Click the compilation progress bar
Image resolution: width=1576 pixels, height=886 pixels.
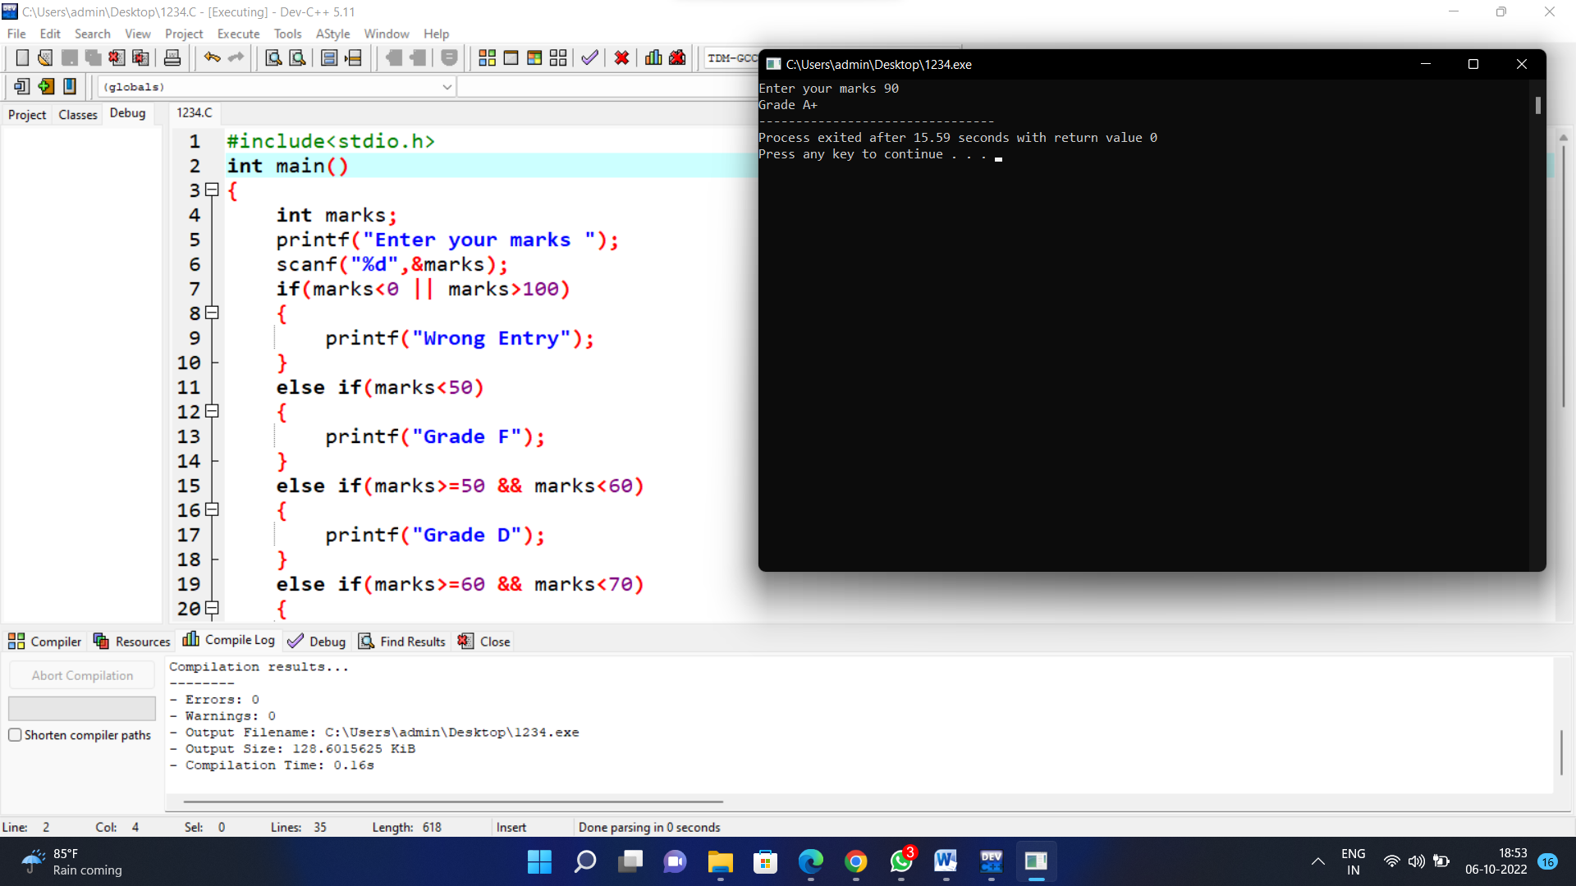82,708
